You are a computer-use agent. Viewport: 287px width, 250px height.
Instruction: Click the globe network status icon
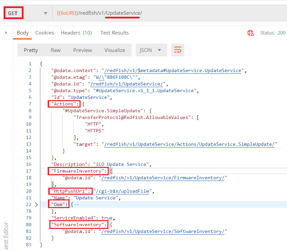[x=250, y=33]
